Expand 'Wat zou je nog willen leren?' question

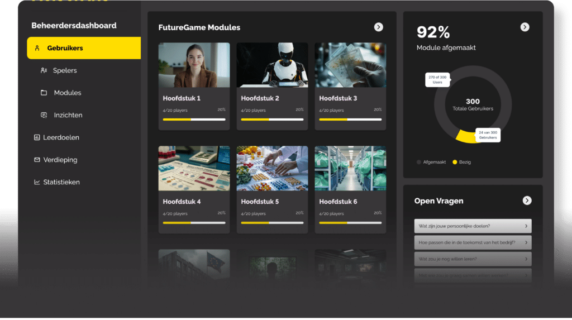coord(473,259)
